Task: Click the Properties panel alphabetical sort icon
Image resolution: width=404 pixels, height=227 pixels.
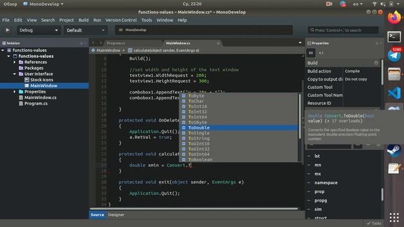Action: pyautogui.click(x=321, y=53)
